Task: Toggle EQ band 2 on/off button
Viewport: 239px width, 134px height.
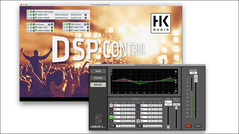Action: (x=111, y=109)
